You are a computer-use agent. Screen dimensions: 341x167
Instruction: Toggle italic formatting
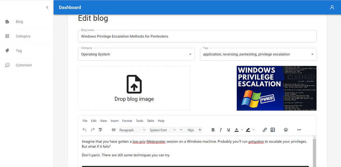221,130
